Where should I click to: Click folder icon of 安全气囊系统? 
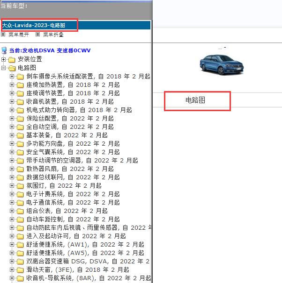coord(20,152)
